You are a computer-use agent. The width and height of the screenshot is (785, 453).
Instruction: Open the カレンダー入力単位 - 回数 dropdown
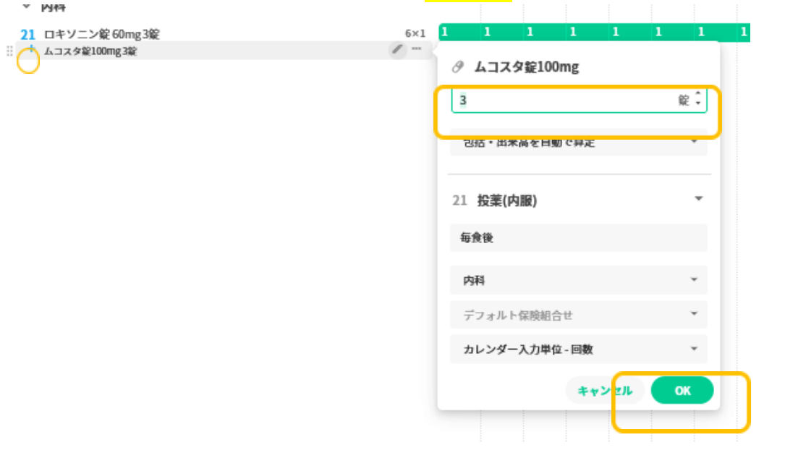click(x=579, y=350)
